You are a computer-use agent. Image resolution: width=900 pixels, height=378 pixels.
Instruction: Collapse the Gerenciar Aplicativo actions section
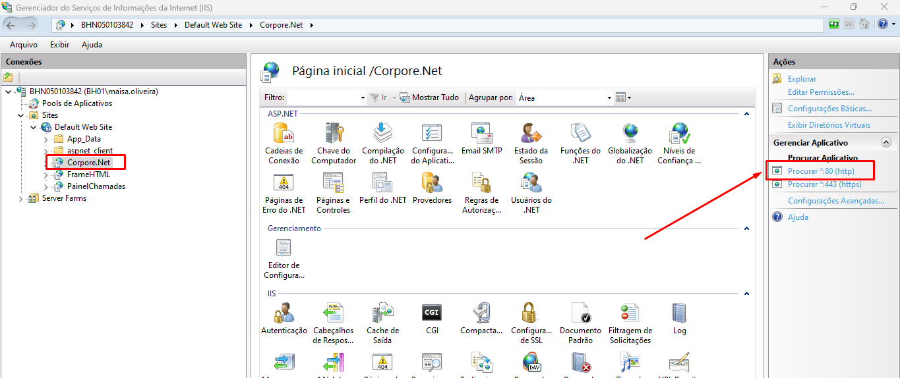point(885,142)
